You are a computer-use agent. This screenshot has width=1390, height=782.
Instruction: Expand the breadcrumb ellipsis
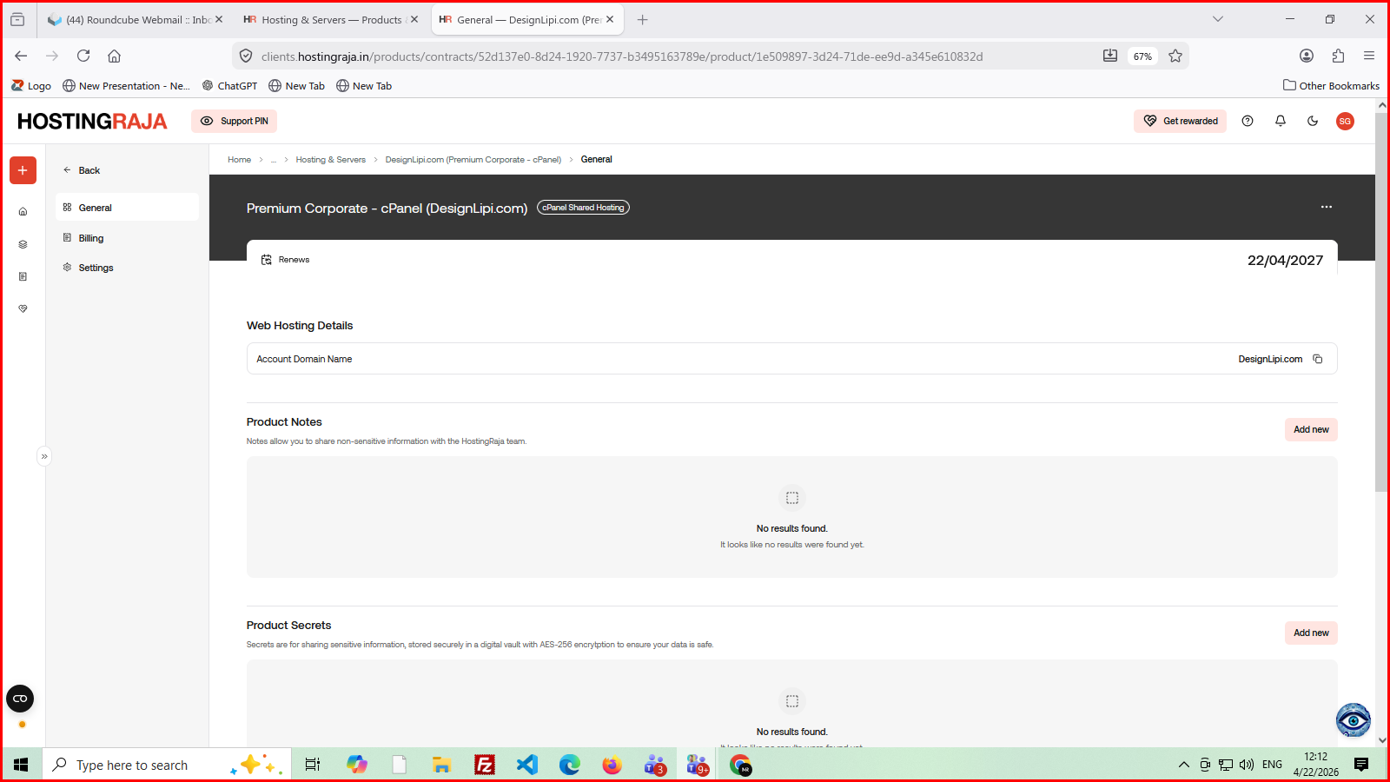click(x=274, y=160)
